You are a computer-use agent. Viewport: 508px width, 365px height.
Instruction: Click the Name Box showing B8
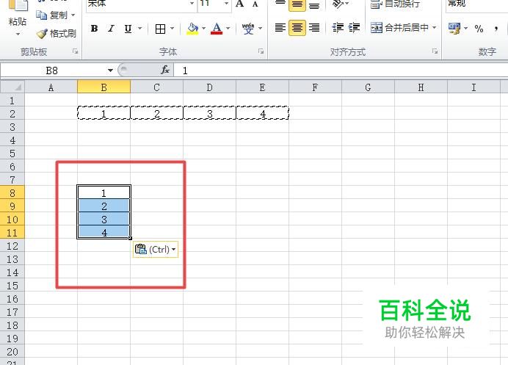click(53, 71)
